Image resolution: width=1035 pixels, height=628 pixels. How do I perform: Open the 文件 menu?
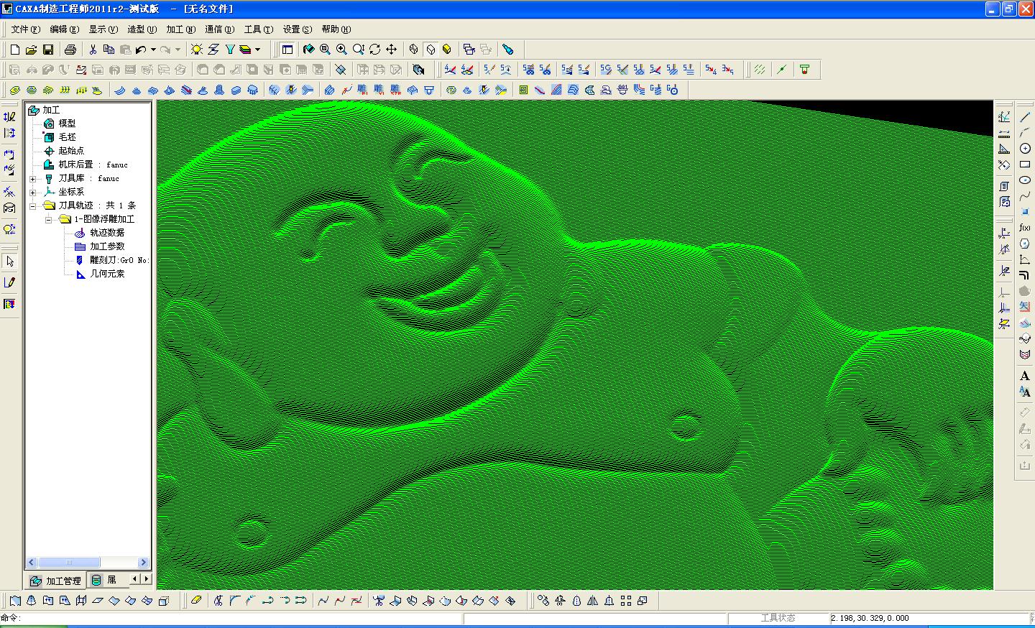click(25, 29)
